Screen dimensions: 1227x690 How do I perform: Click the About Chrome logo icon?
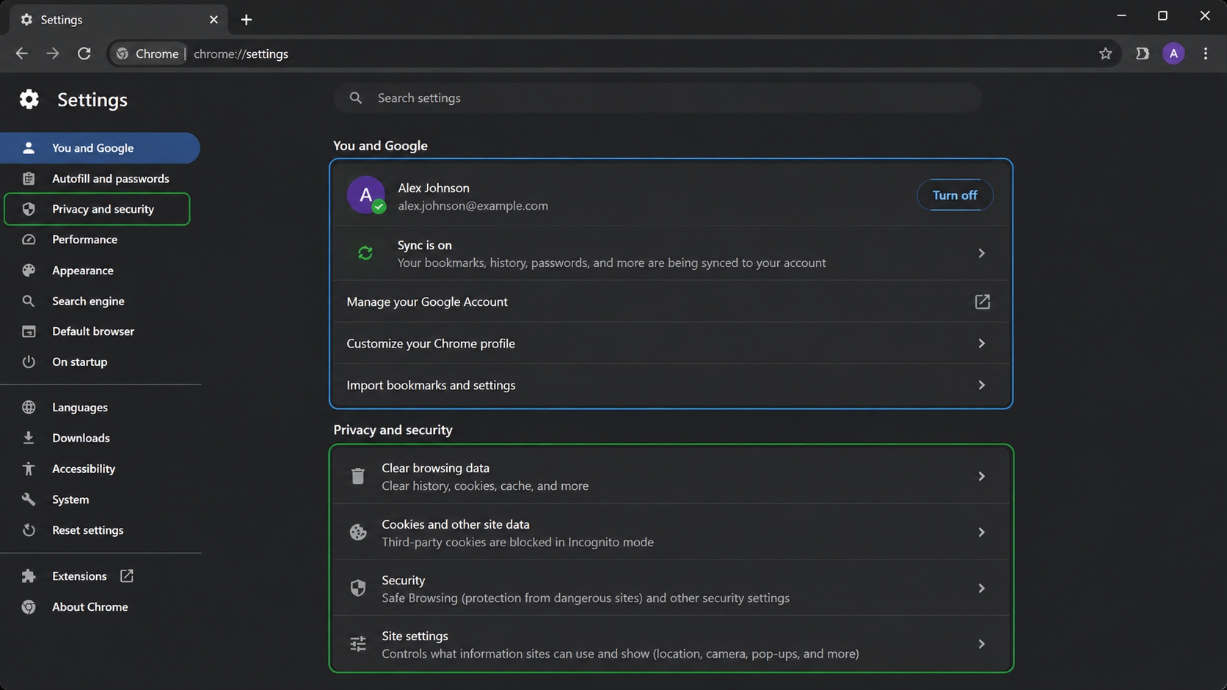tap(29, 607)
